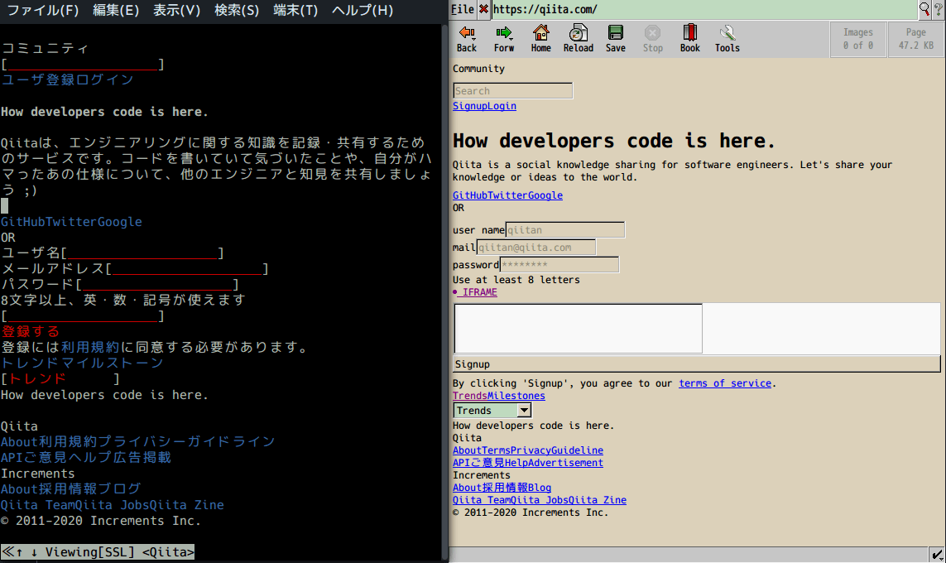Screen dimensions: 946x563
Task: Click the Search input field
Action: pos(513,90)
